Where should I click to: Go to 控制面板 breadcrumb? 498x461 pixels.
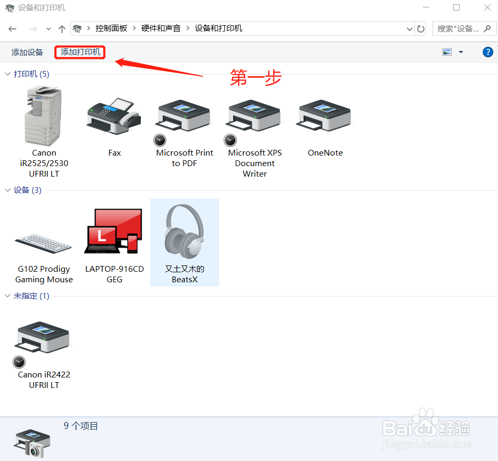[x=111, y=28]
